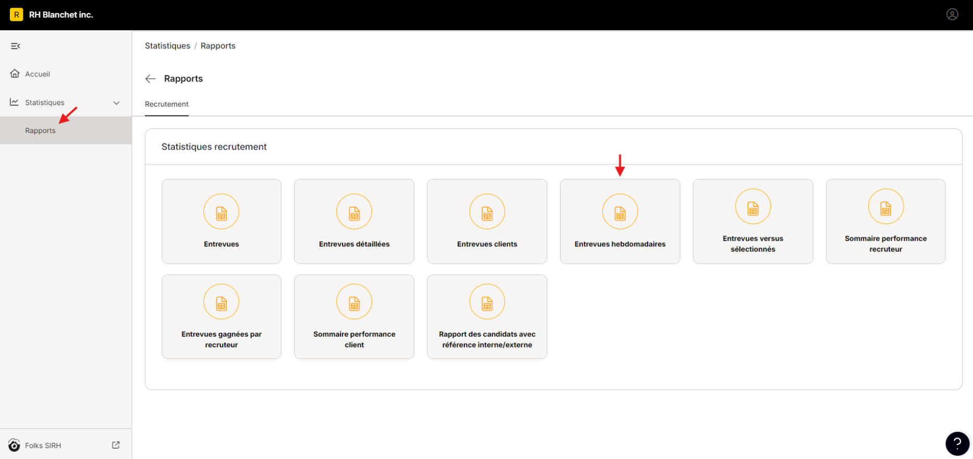This screenshot has width=973, height=459.
Task: Open the Folks SIRH link
Action: tap(43, 445)
